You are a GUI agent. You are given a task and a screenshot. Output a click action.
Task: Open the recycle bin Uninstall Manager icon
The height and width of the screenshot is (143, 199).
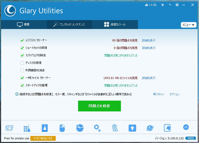tap(115, 128)
